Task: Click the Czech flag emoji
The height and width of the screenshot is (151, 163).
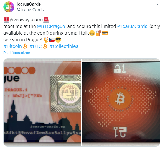Action: click(52, 40)
